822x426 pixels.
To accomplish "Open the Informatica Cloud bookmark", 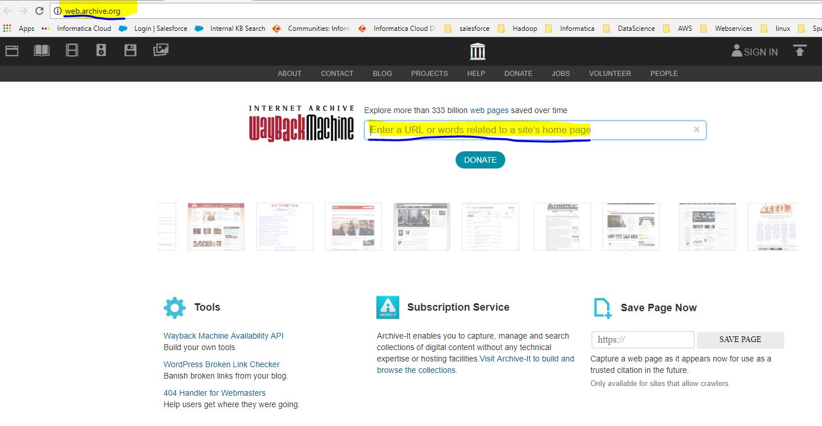I will [77, 28].
